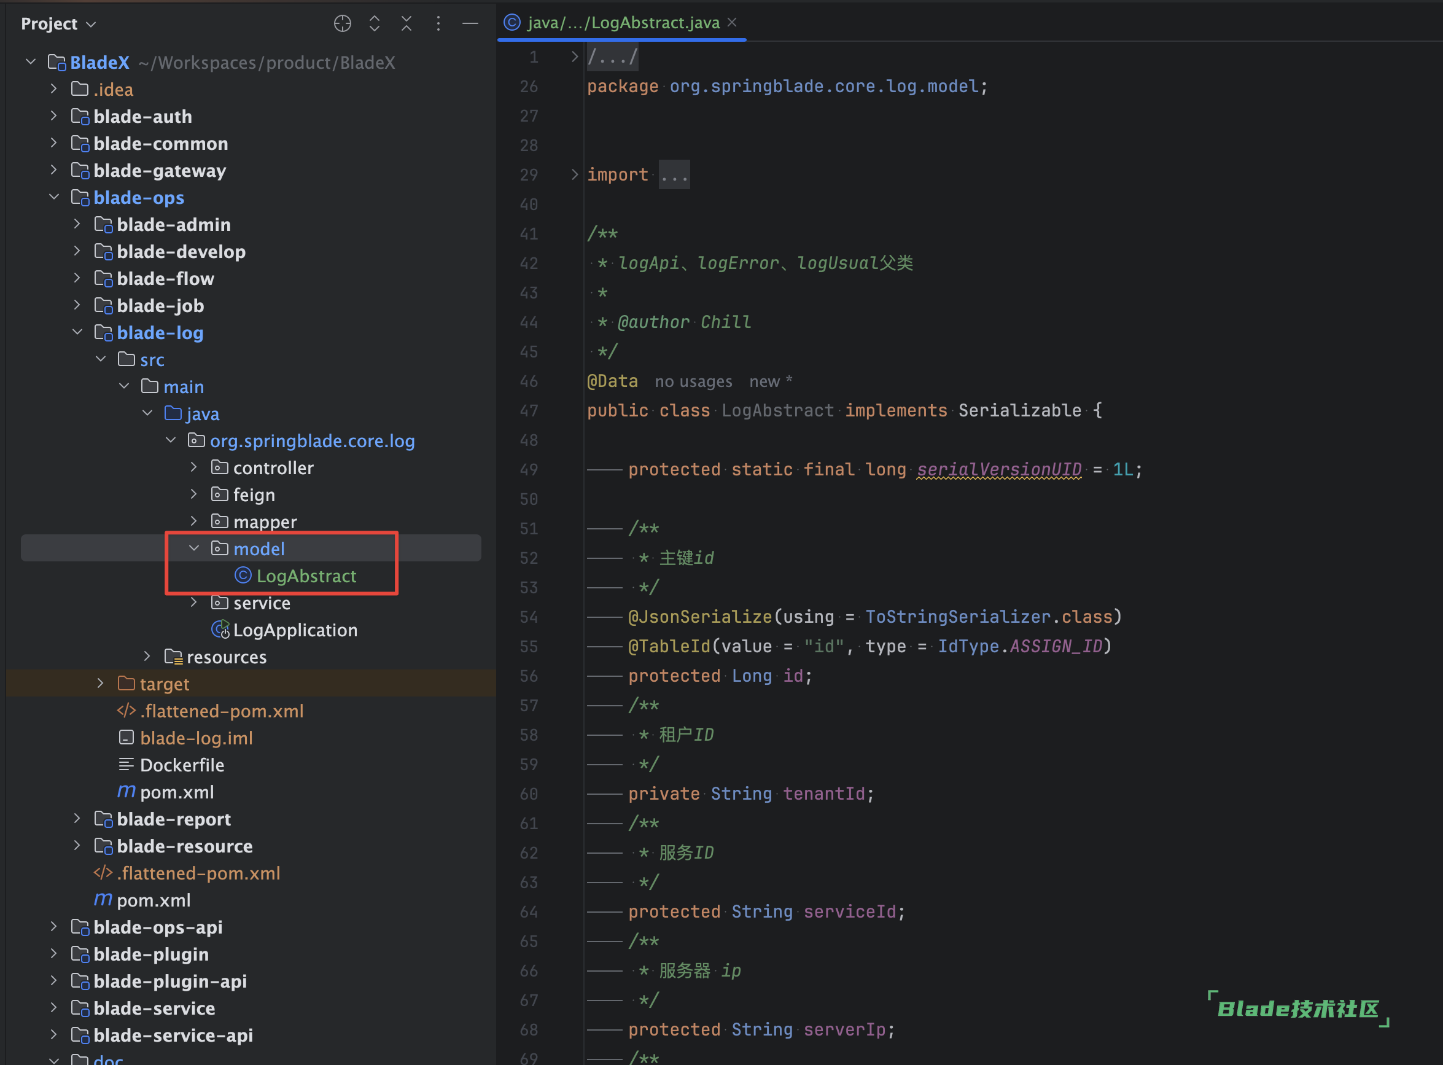Expand the target folder

[101, 684]
